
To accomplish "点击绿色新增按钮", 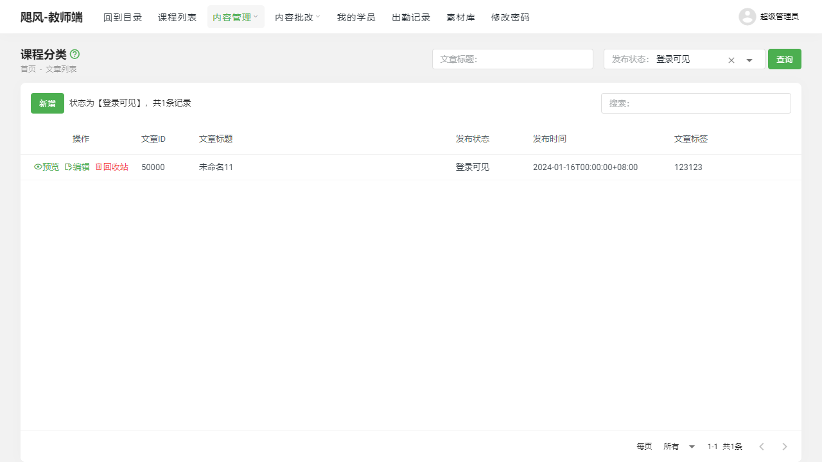I will pyautogui.click(x=47, y=103).
